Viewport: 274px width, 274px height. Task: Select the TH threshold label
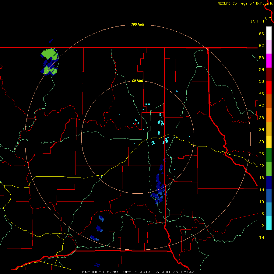pyautogui.click(x=262, y=238)
